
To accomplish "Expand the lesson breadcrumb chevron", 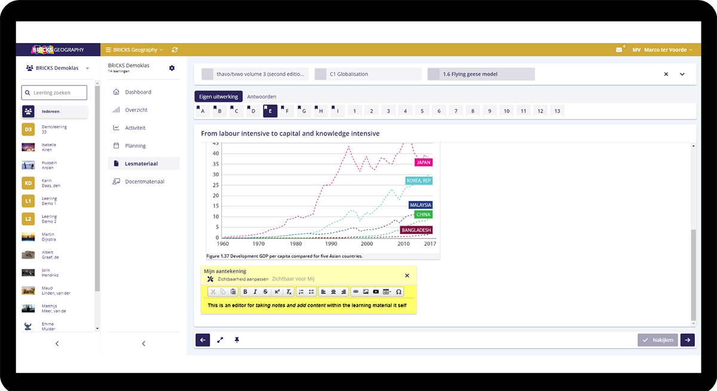I will [682, 74].
